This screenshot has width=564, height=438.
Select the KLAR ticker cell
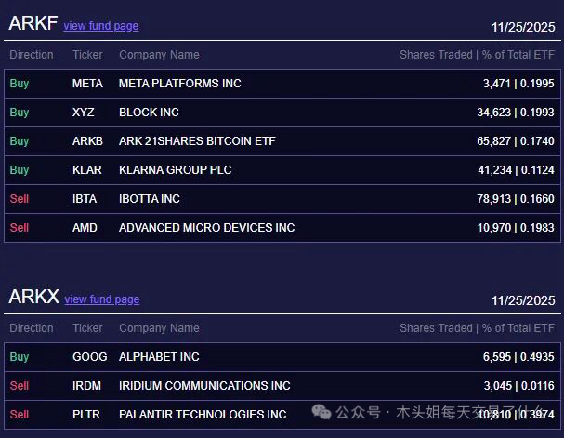[x=87, y=170]
